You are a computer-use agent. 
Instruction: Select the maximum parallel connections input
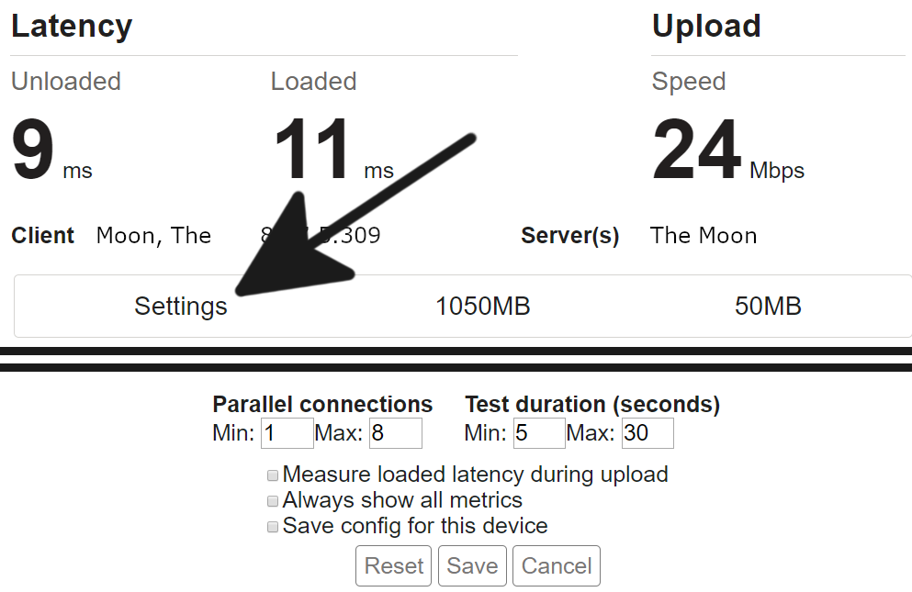click(395, 432)
